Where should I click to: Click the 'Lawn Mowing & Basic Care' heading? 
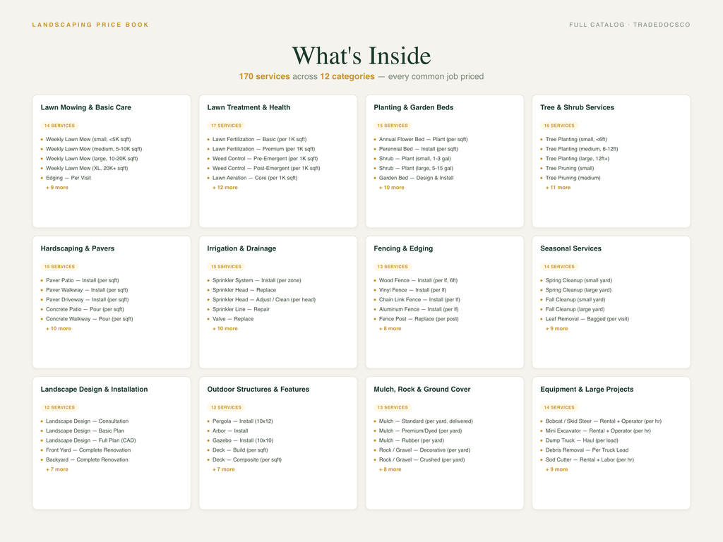coord(85,107)
